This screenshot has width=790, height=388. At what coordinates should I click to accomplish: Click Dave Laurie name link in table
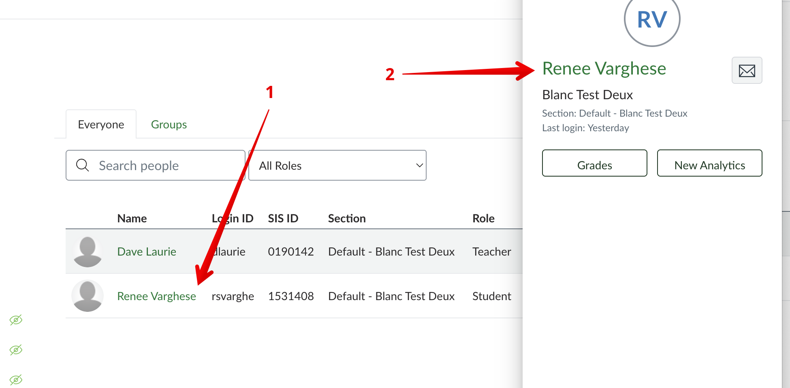[x=147, y=252]
